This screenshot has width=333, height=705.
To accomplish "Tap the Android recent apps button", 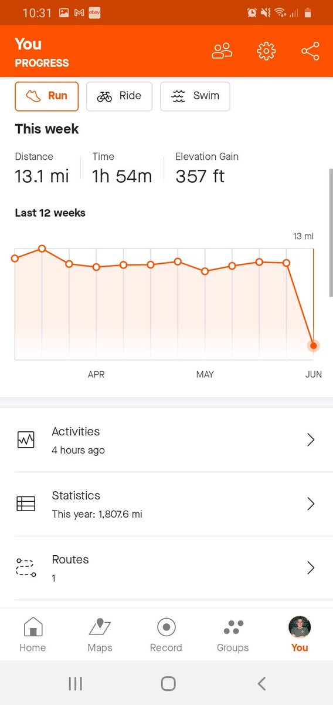I will click(75, 683).
